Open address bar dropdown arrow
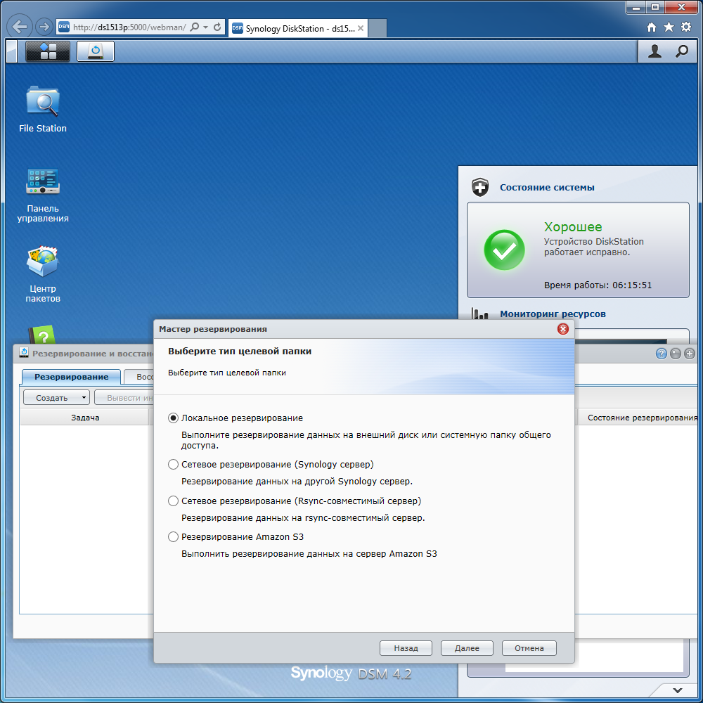703x703 pixels. tap(206, 27)
